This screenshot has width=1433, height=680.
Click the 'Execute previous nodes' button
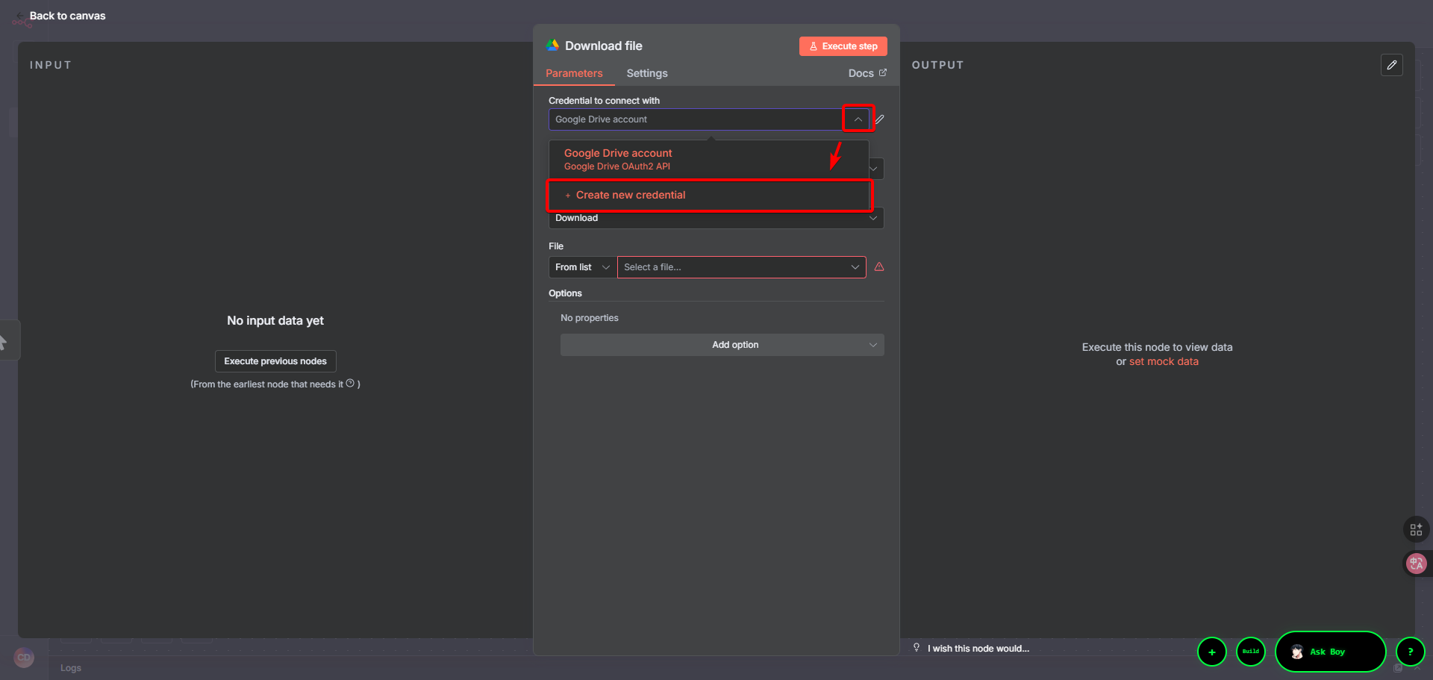(x=275, y=361)
